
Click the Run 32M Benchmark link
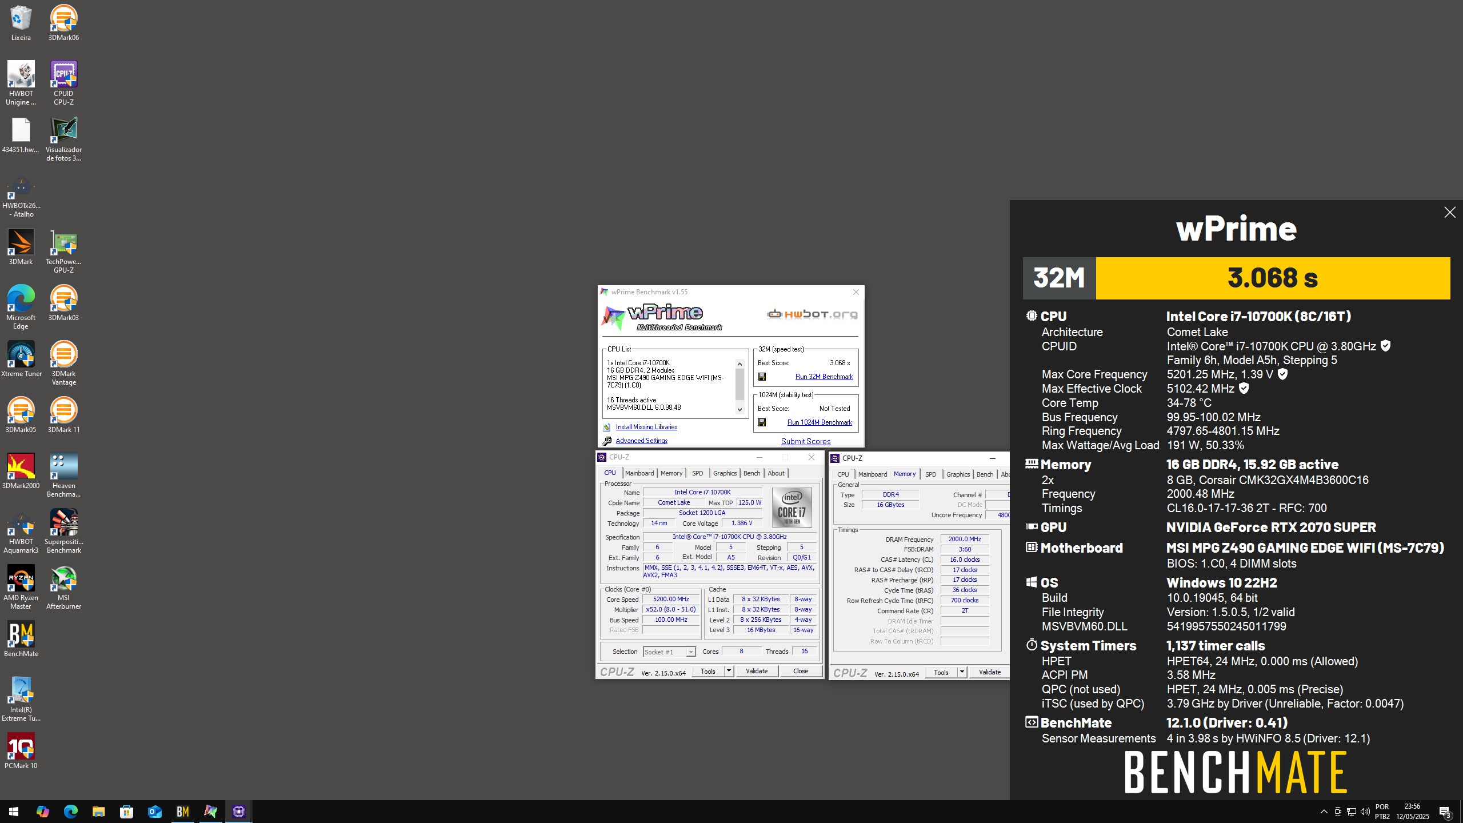click(824, 377)
